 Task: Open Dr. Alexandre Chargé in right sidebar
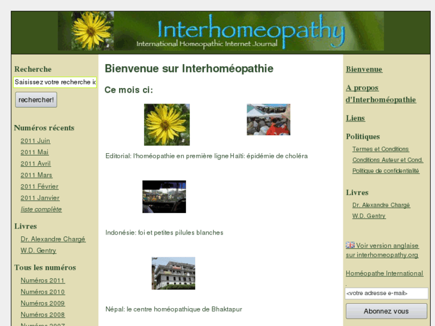tap(381, 205)
